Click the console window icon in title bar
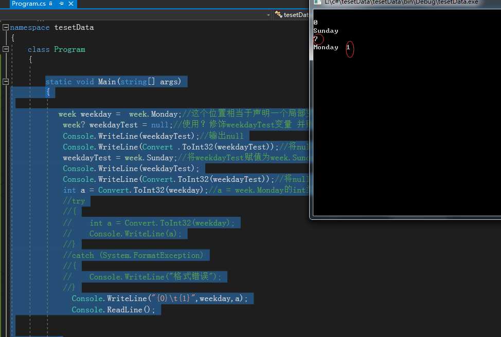Image resolution: width=501 pixels, height=337 pixels. (317, 2)
